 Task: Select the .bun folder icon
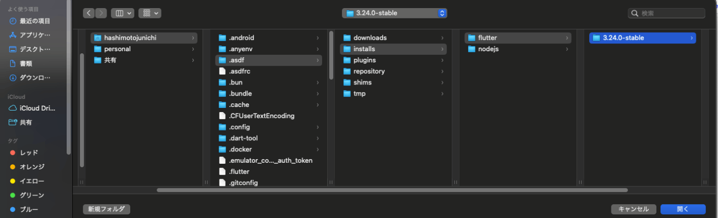222,82
